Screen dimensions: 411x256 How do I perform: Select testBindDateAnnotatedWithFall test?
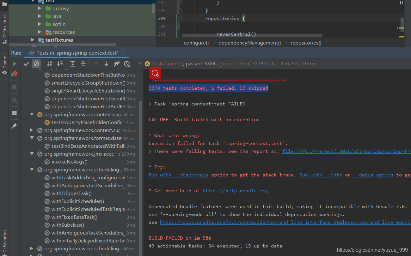89,146
